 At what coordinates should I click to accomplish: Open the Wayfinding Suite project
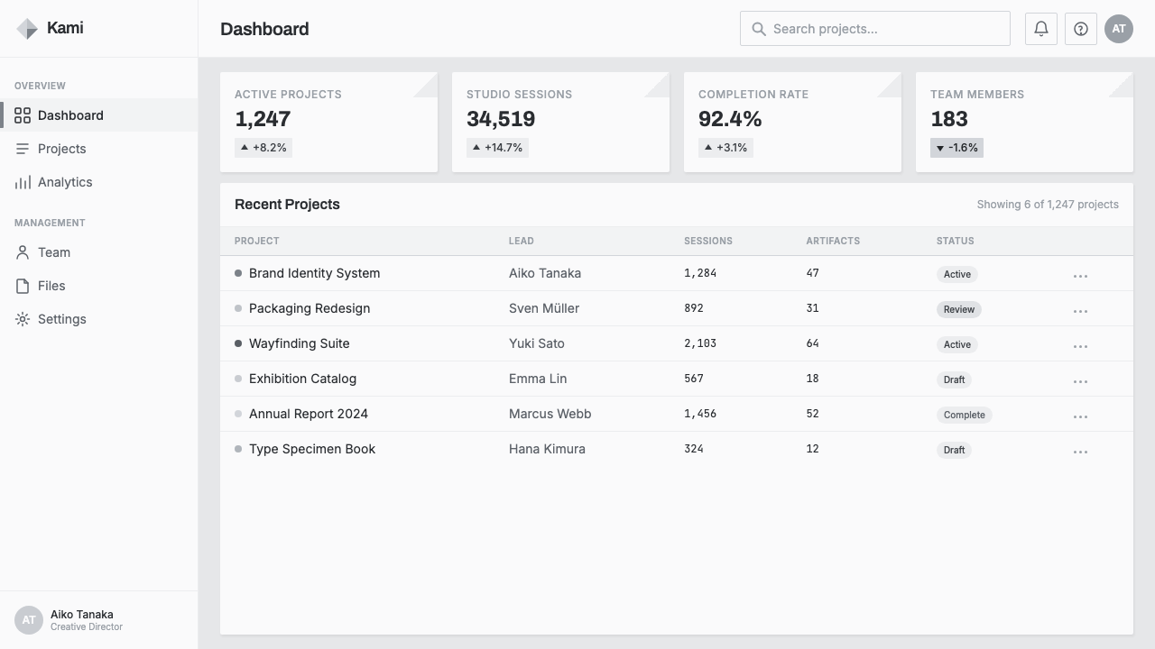point(299,343)
